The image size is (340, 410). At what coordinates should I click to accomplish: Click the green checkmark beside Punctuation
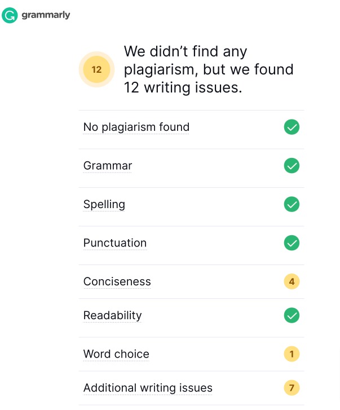(292, 243)
